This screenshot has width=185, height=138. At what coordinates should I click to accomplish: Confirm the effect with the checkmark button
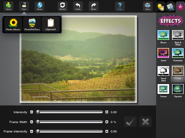(x=130, y=122)
